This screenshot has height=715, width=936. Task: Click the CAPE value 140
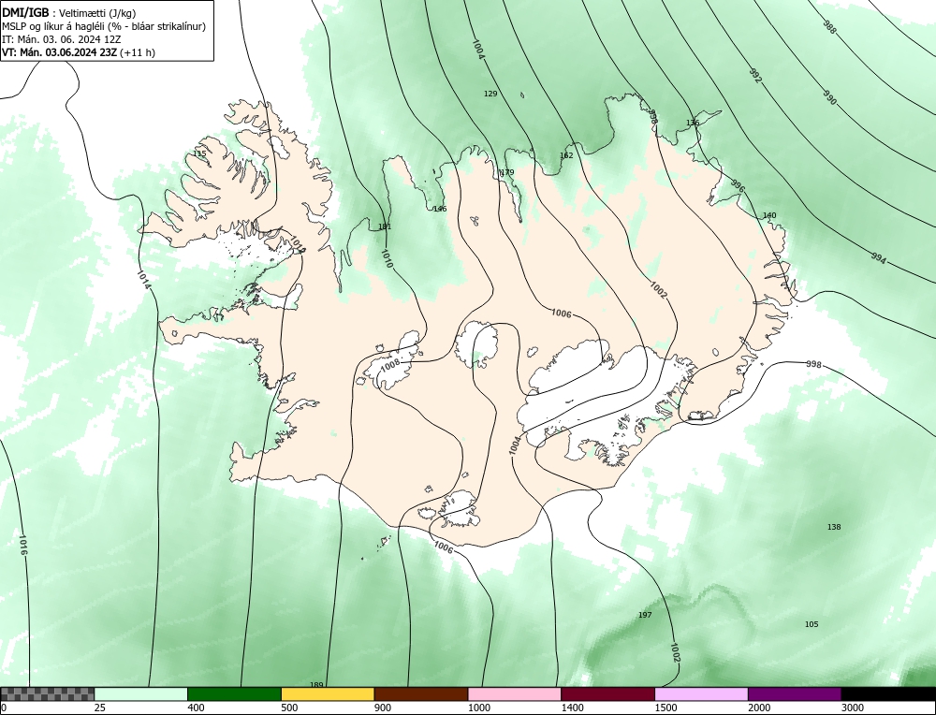tap(769, 215)
